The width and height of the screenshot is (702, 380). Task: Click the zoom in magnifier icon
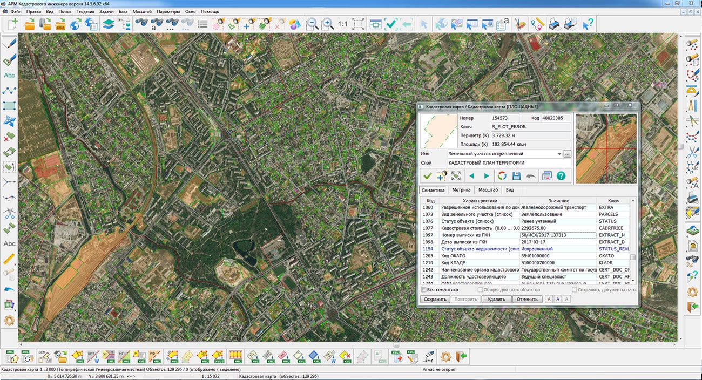[x=327, y=24]
